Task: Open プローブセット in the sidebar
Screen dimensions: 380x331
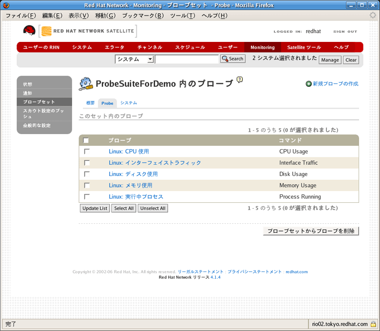Action: point(44,102)
